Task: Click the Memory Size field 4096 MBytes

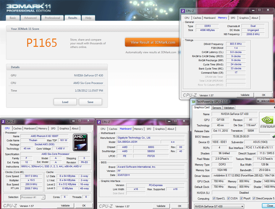Action: pyautogui.click(x=207, y=30)
